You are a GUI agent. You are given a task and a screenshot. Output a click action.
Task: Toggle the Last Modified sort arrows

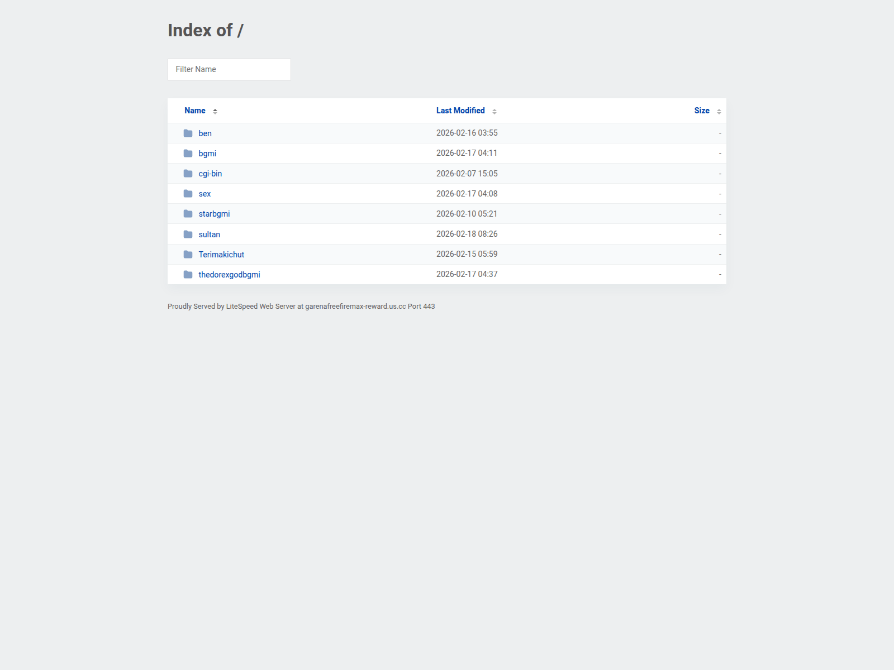(x=494, y=111)
